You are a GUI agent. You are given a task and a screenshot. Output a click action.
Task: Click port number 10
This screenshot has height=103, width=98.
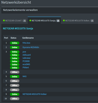[x=6, y=99]
